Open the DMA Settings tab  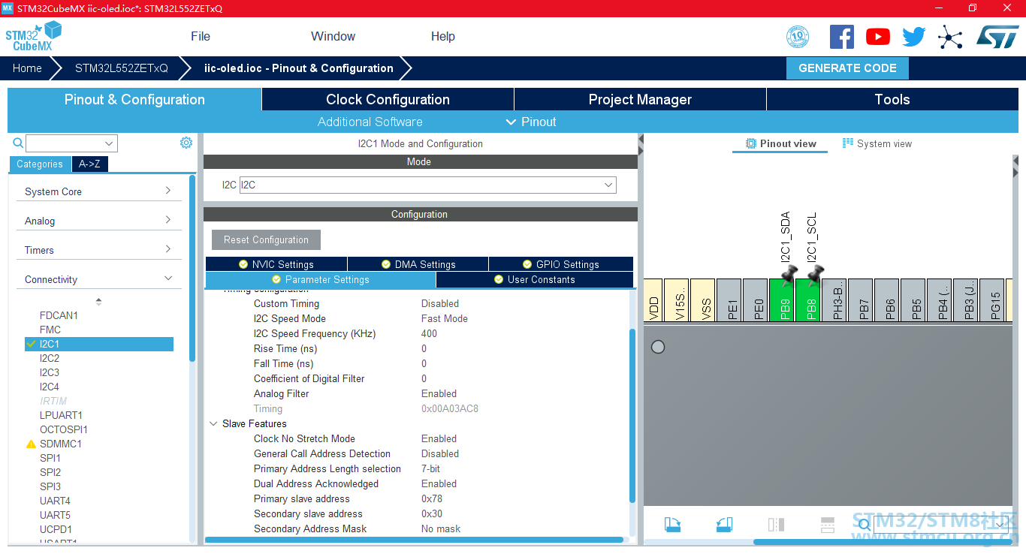click(x=418, y=264)
